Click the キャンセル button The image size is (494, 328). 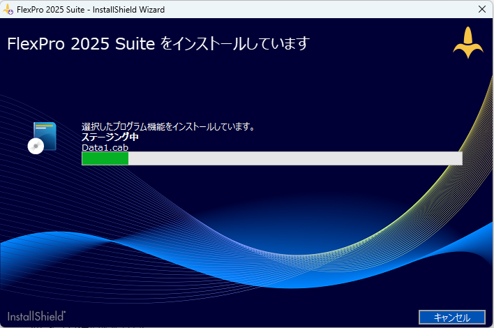451,317
